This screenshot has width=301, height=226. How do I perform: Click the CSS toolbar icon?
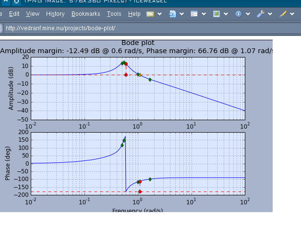[x=150, y=14]
